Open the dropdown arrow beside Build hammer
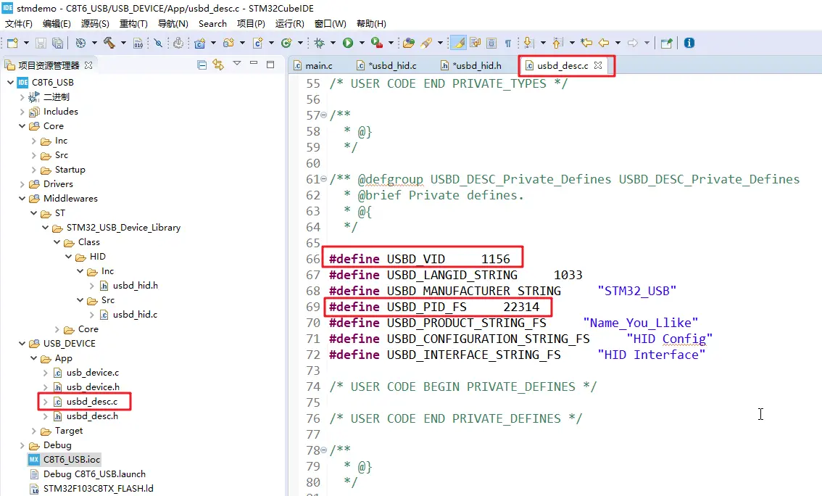This screenshot has width=822, height=496. 123,43
